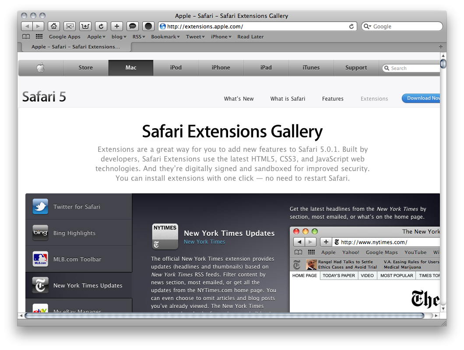Select Twitter for Safari bird icon
Image resolution: width=464 pixels, height=350 pixels.
40,206
